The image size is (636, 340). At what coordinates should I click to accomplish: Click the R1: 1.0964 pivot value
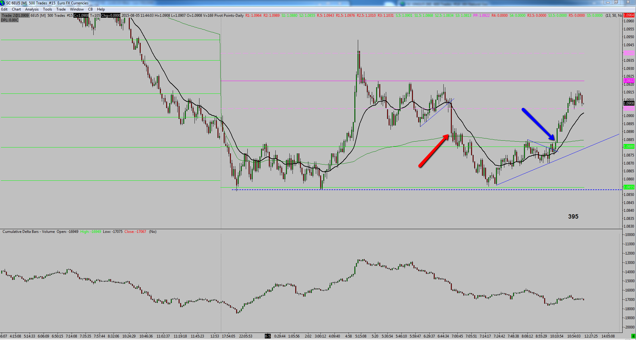pyautogui.click(x=253, y=15)
